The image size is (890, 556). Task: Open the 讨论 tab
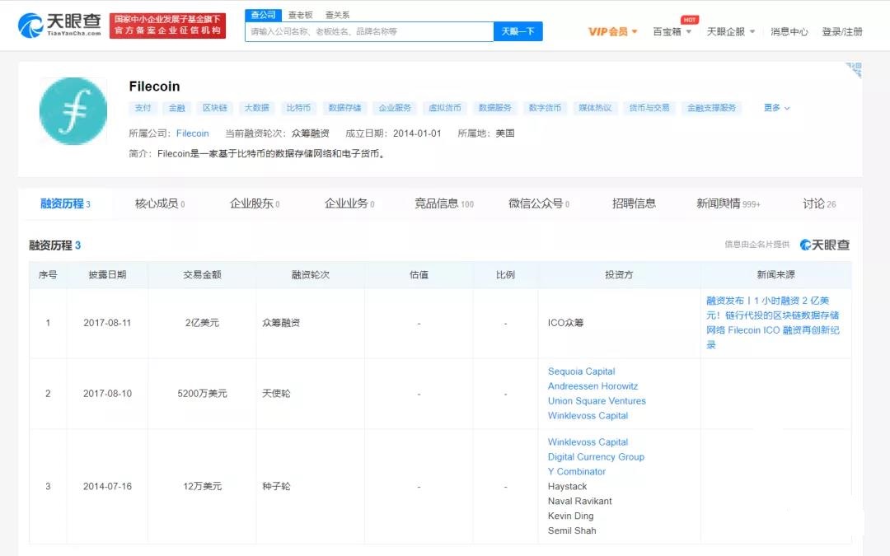click(x=819, y=203)
